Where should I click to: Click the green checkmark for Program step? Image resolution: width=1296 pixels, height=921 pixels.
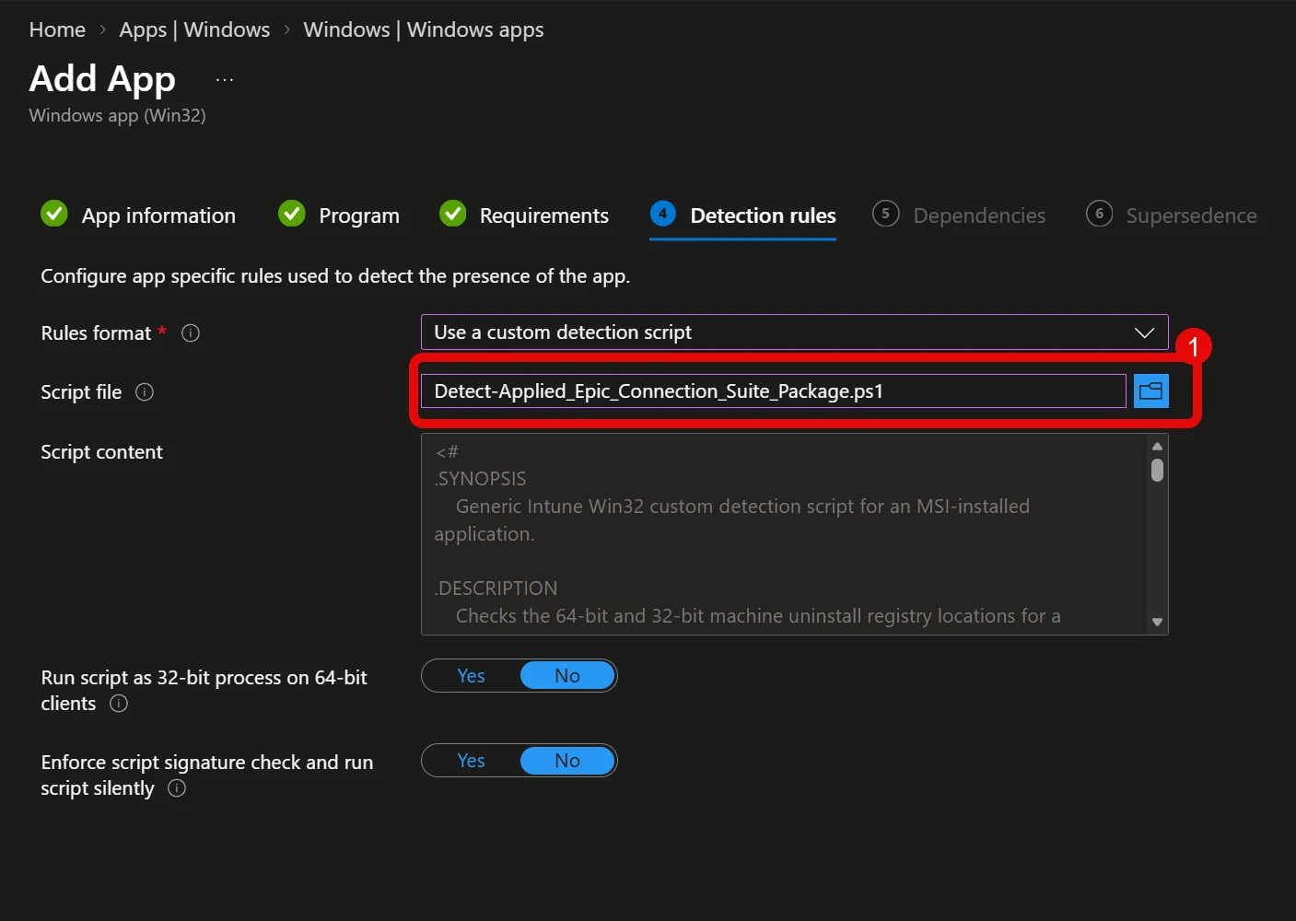[292, 214]
